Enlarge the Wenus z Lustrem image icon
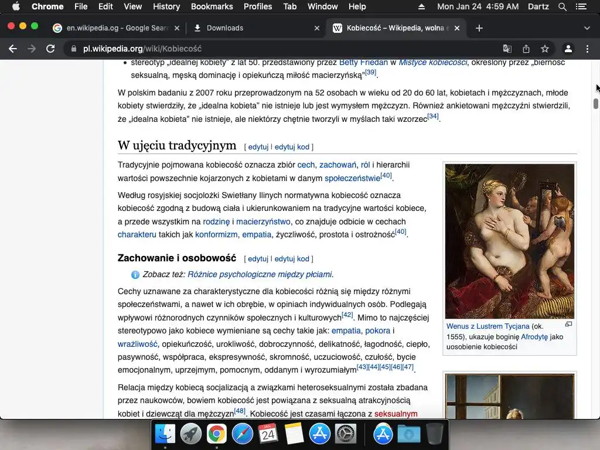The image size is (600, 450). [568, 325]
